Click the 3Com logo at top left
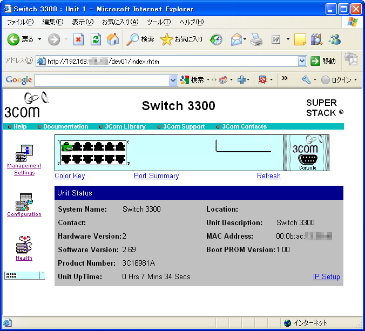Viewport: 365px width, 331px height. click(26, 105)
